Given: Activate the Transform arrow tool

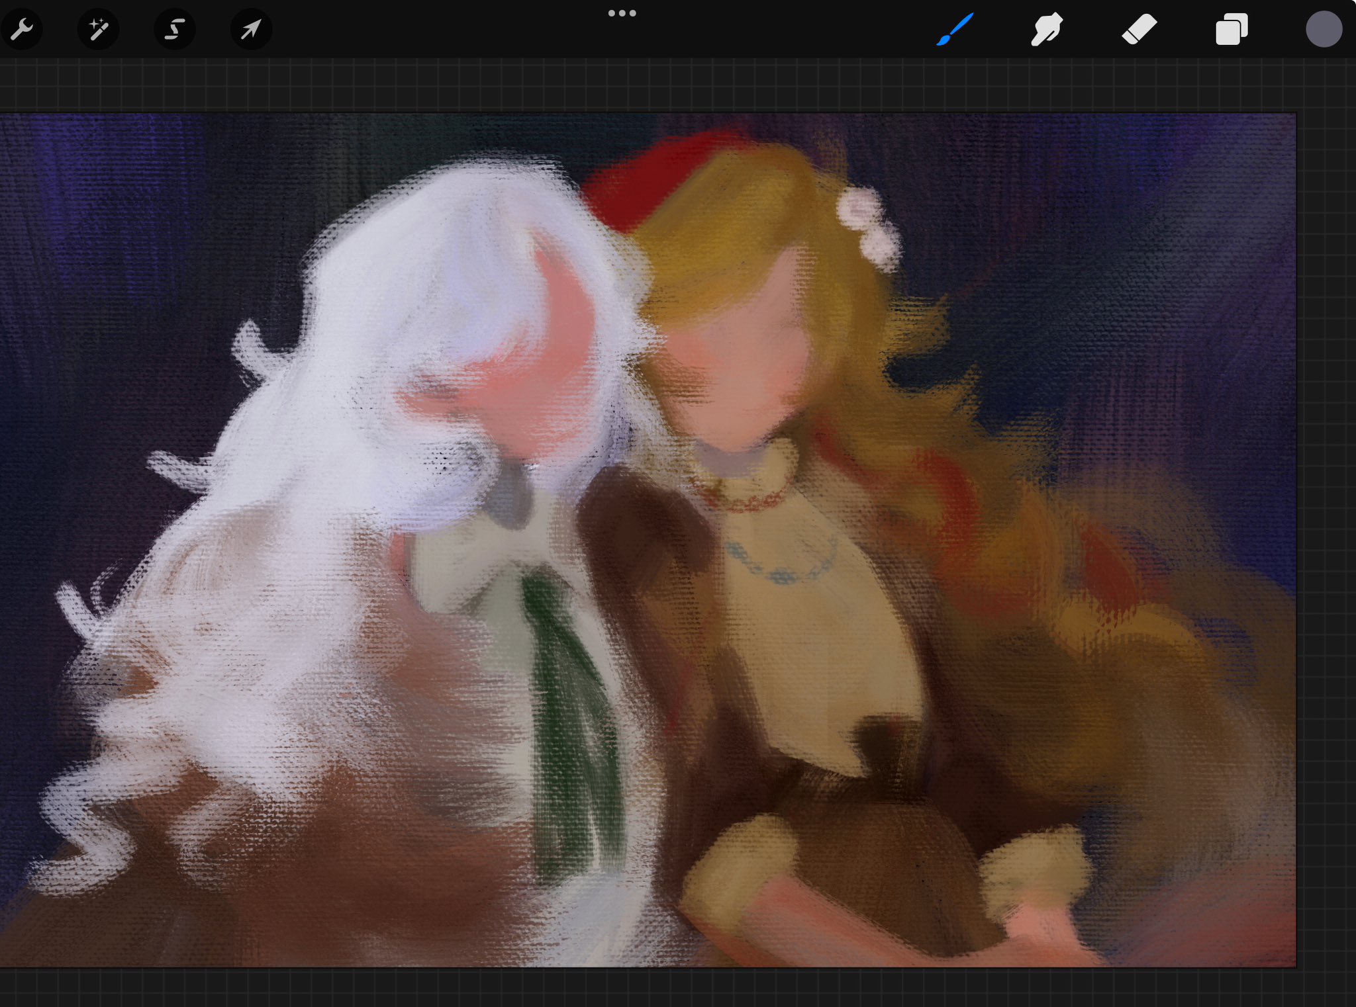Looking at the screenshot, I should pyautogui.click(x=251, y=29).
